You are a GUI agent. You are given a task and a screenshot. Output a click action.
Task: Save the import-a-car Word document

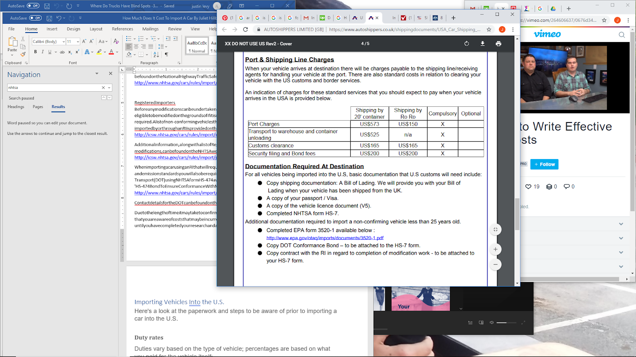point(49,18)
